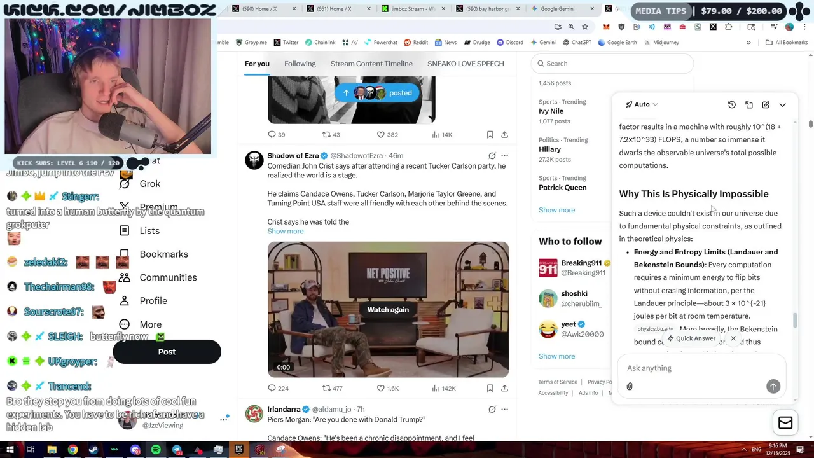Open more options on Shadow of Ezra post

tap(504, 156)
